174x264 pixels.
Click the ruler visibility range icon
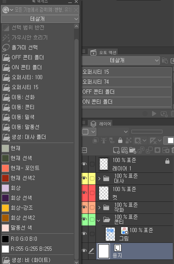click(153, 140)
